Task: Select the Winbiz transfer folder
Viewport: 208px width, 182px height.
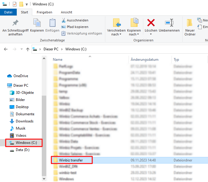Action: click(x=71, y=160)
